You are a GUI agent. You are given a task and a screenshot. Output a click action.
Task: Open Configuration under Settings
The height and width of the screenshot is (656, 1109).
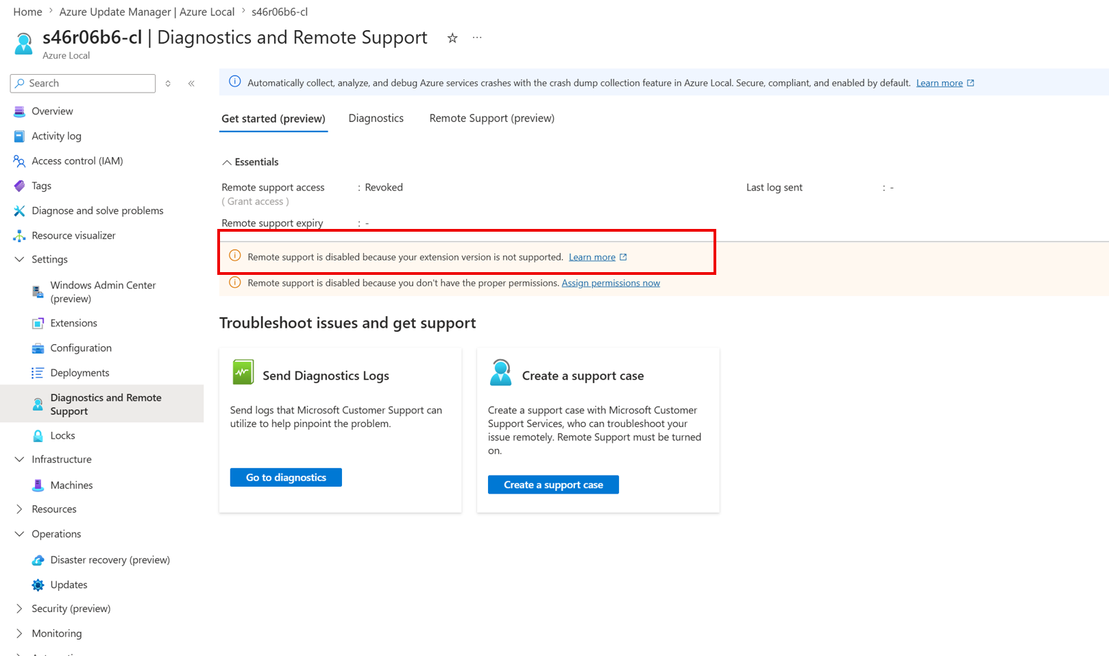click(x=81, y=348)
